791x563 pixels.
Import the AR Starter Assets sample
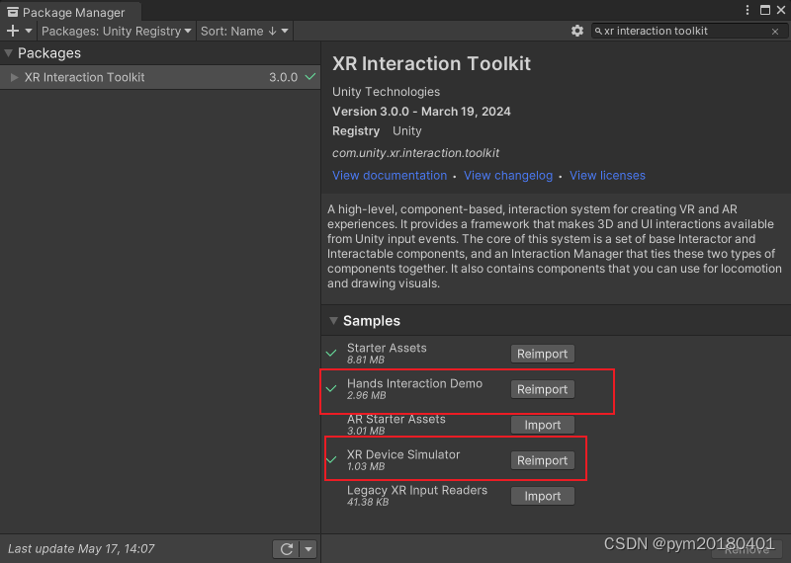tap(542, 425)
